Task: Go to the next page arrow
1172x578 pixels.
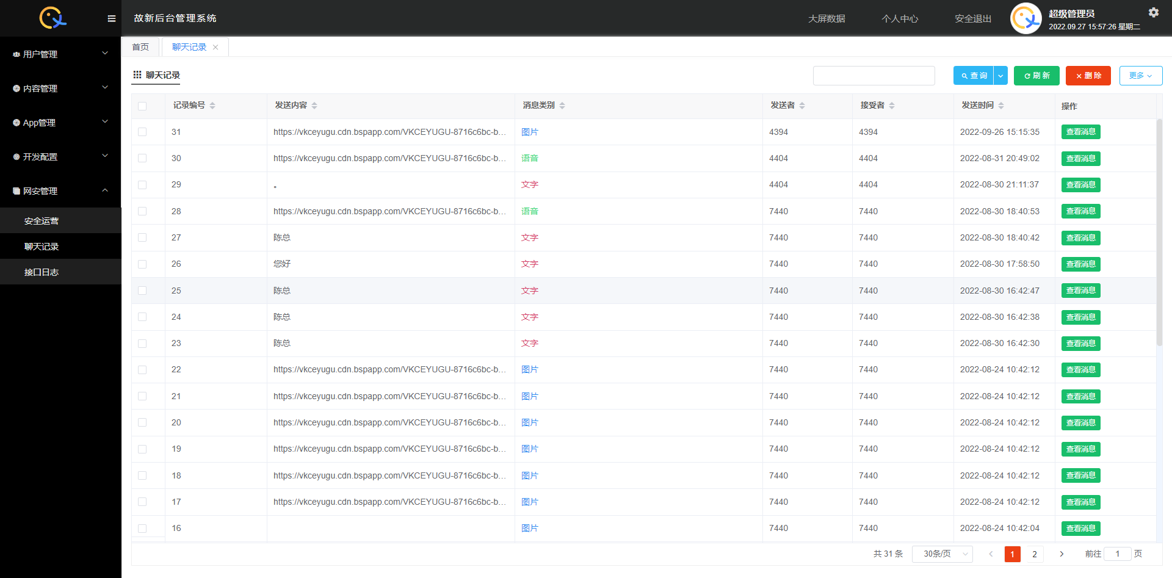Action: point(1062,554)
